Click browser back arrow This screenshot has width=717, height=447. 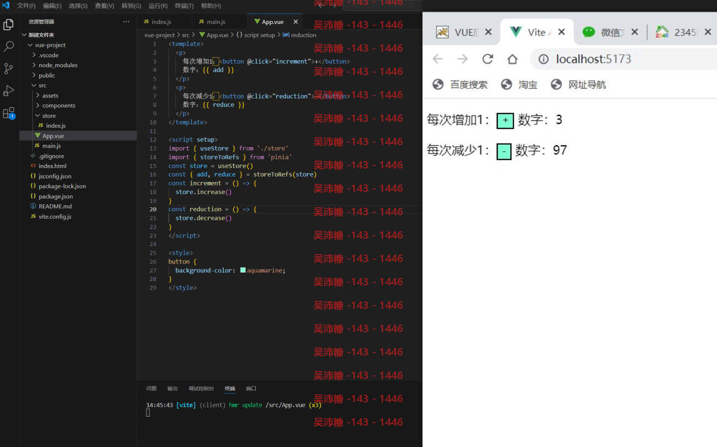click(437, 59)
